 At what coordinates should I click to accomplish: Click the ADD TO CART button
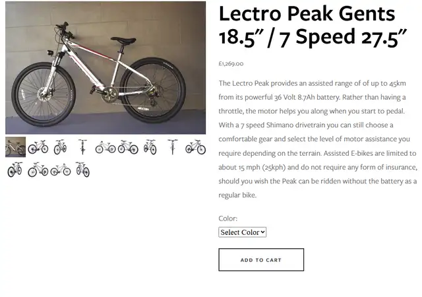pyautogui.click(x=261, y=260)
